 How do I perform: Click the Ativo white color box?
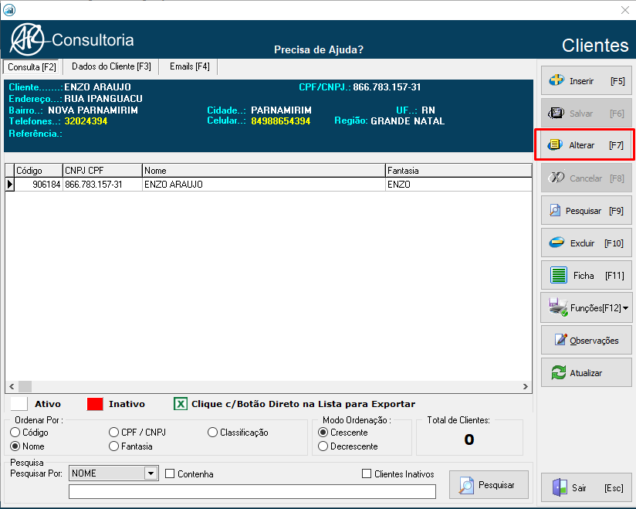(x=19, y=404)
